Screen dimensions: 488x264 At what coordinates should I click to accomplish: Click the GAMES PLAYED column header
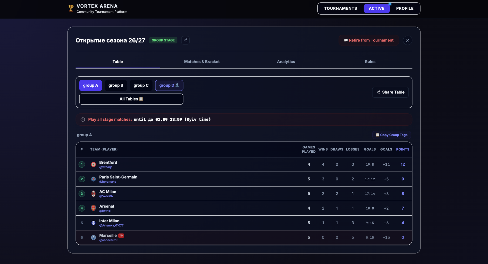(x=309, y=150)
